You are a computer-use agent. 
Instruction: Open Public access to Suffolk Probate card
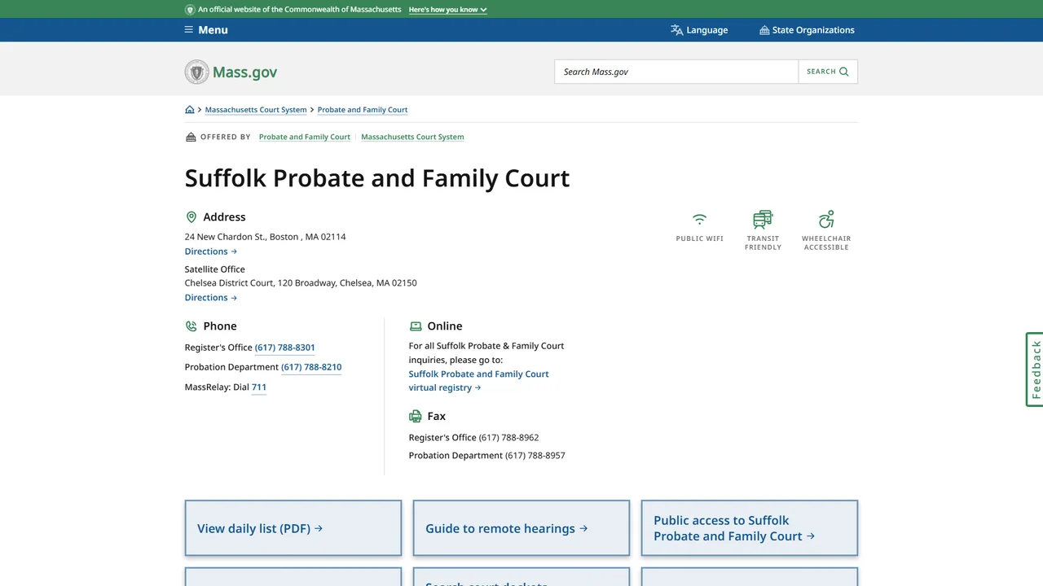(x=750, y=528)
